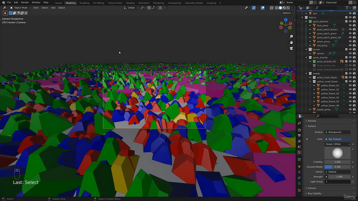Click the viewport zoom magnifier icon

(x=291, y=36)
